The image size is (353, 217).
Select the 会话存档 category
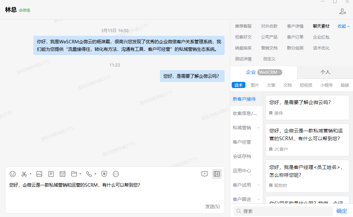[246, 156]
